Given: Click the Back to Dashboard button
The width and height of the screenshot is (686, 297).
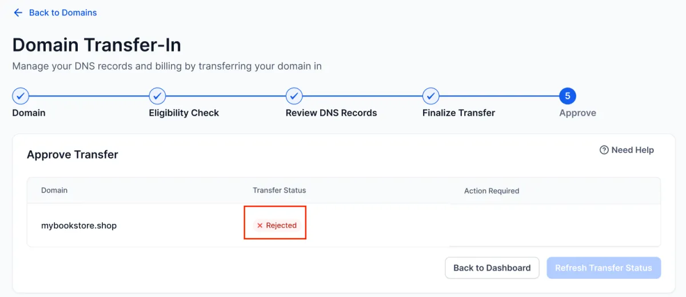Looking at the screenshot, I should pos(492,268).
